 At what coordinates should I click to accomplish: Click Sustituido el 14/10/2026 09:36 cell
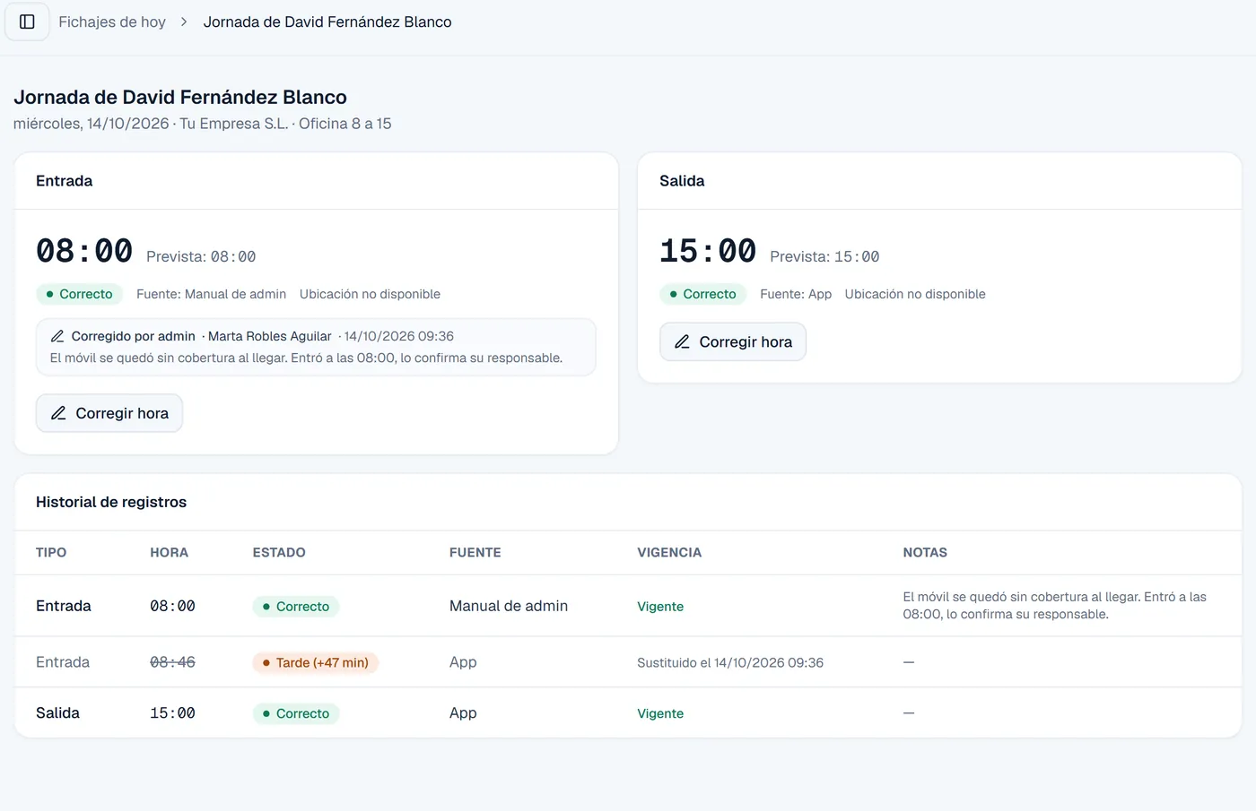(x=730, y=662)
